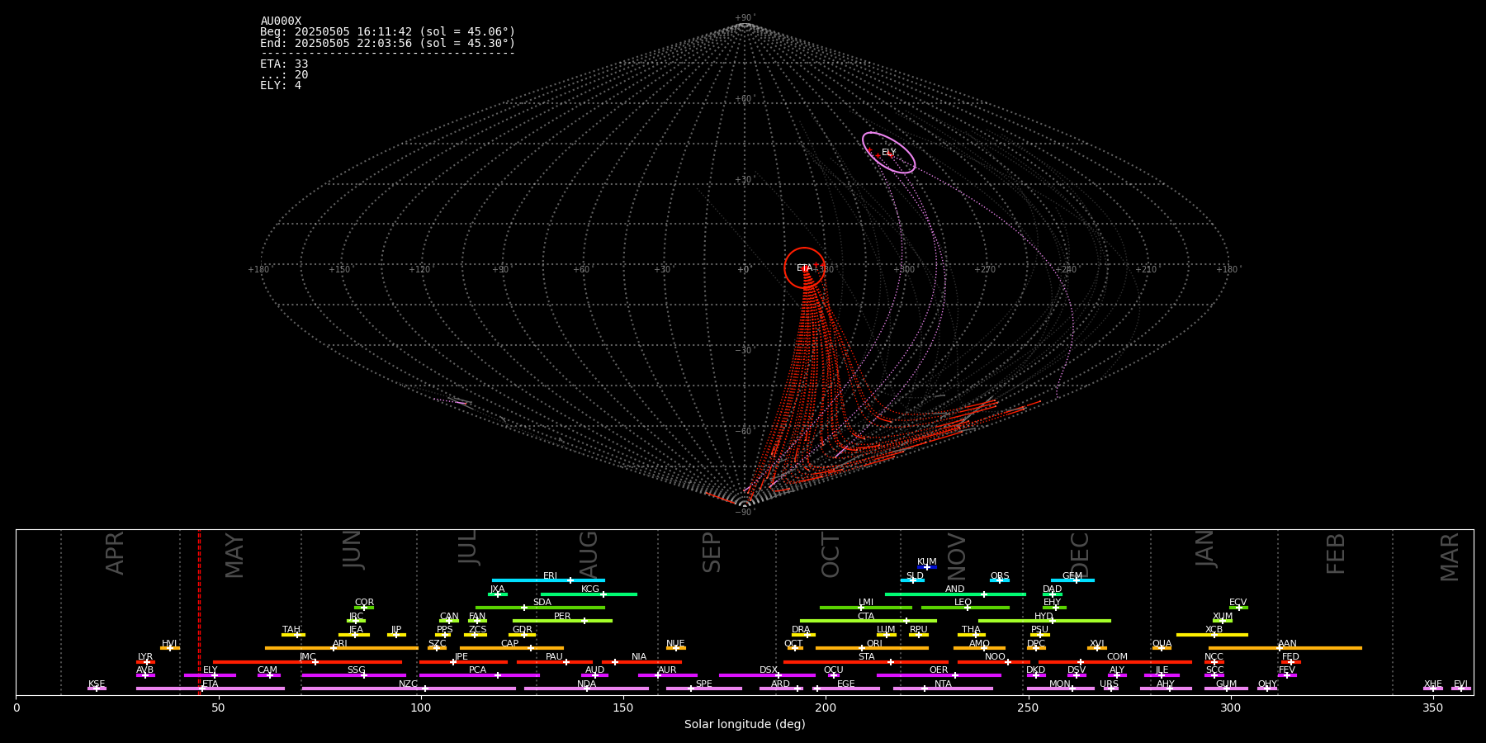The width and height of the screenshot is (1486, 743).
Task: Click the FEB month label
Action: [1336, 554]
